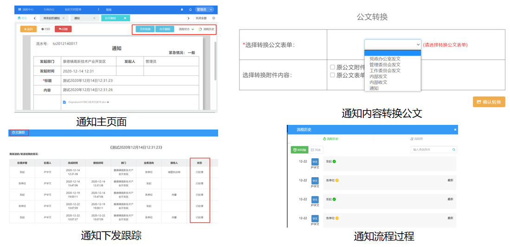The height and width of the screenshot is (247, 510).
Task: Select 内部发文 from the dropdown list
Action: click(378, 76)
